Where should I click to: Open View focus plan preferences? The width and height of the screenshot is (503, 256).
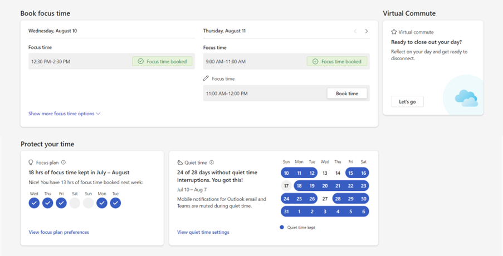tap(58, 232)
